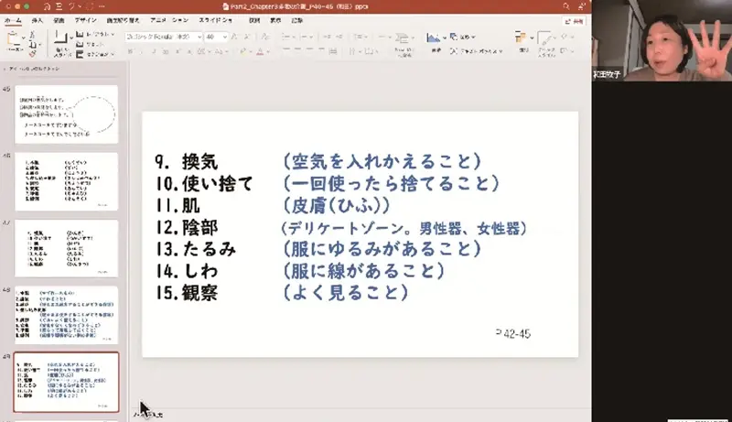Click the Clear Formatting icon
The image size is (732, 422).
pyautogui.click(x=264, y=37)
